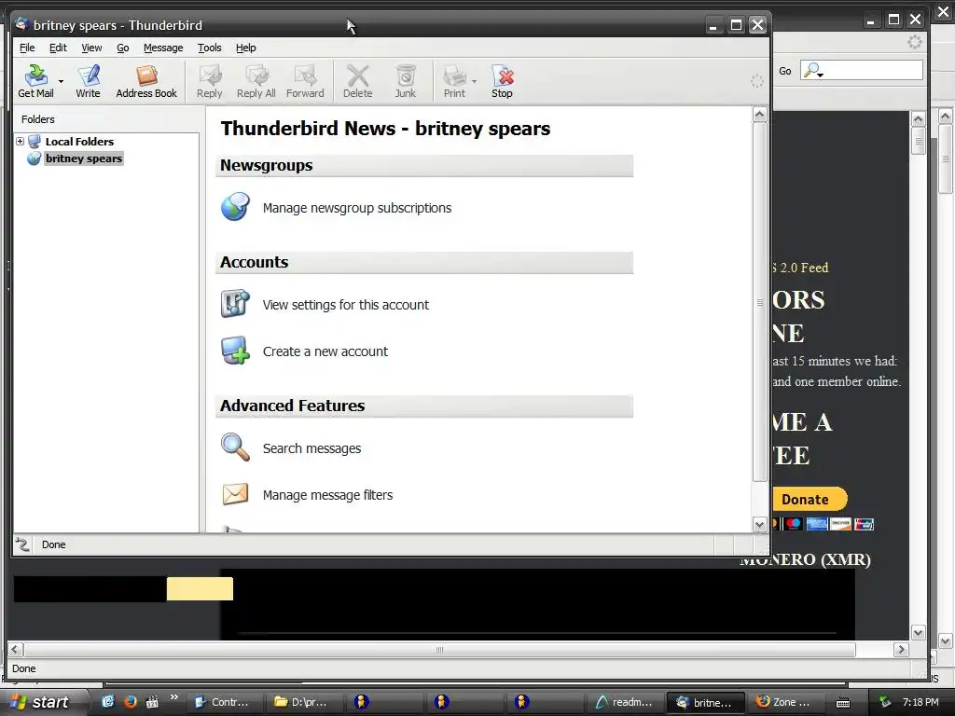Click the yellow highlighted box below Thunderbird
This screenshot has width=955, height=716.
200,589
